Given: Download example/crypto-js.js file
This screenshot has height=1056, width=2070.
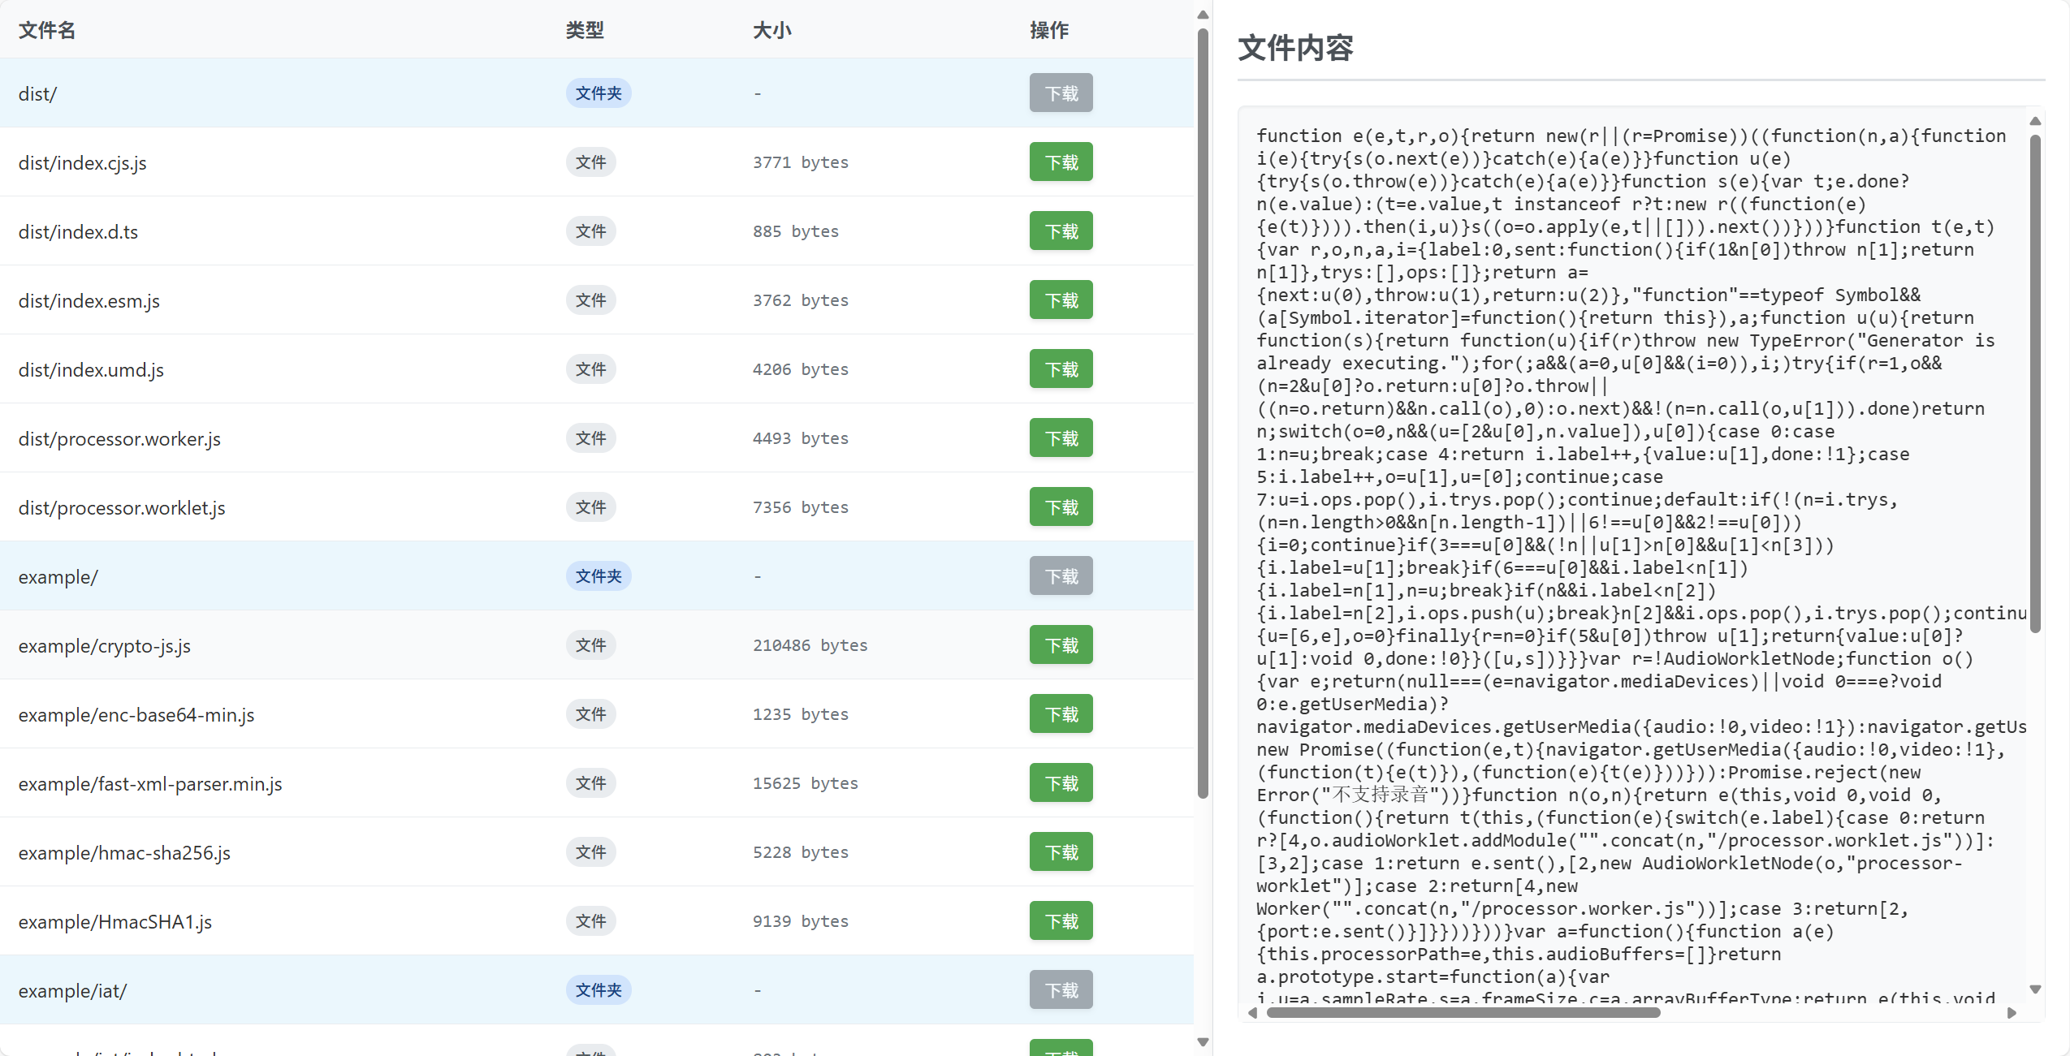Looking at the screenshot, I should [1061, 645].
